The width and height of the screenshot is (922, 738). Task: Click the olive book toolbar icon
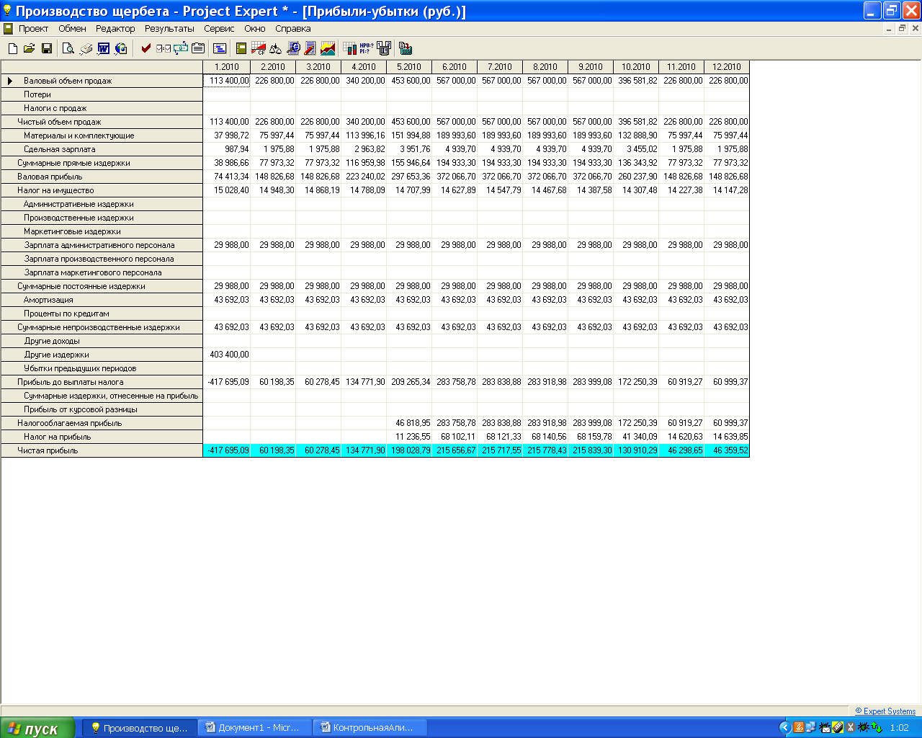(241, 48)
